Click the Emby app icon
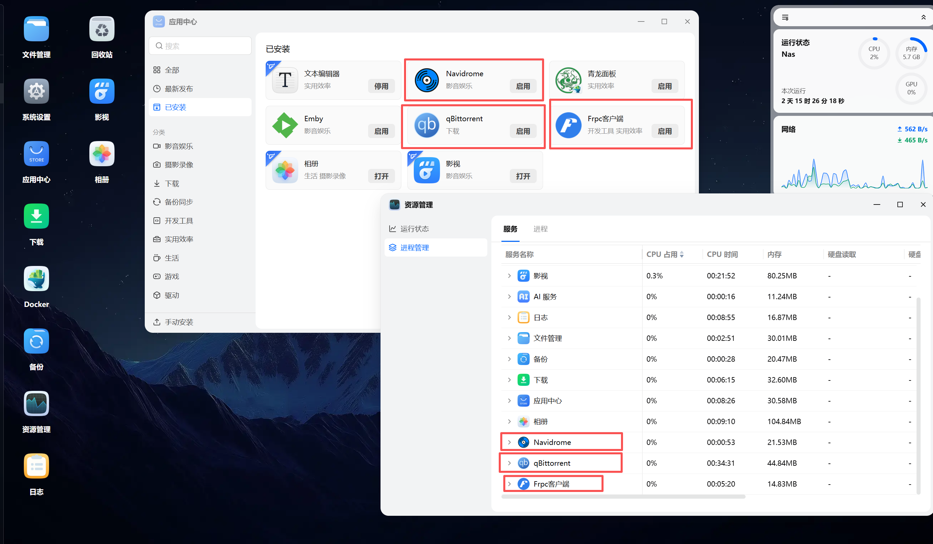Image resolution: width=933 pixels, height=544 pixels. [x=285, y=125]
